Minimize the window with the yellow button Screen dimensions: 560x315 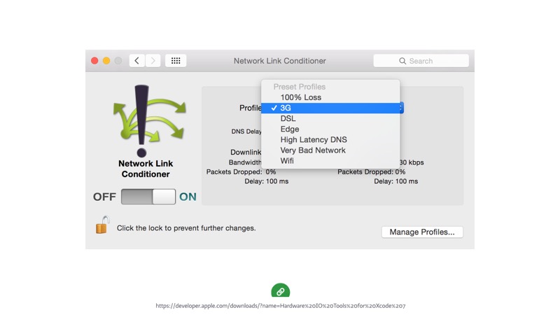coord(106,61)
